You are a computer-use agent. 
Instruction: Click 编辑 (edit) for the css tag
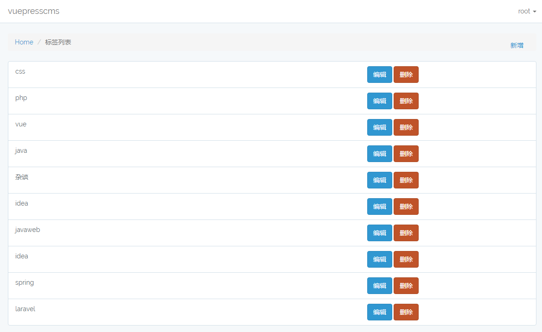point(379,75)
